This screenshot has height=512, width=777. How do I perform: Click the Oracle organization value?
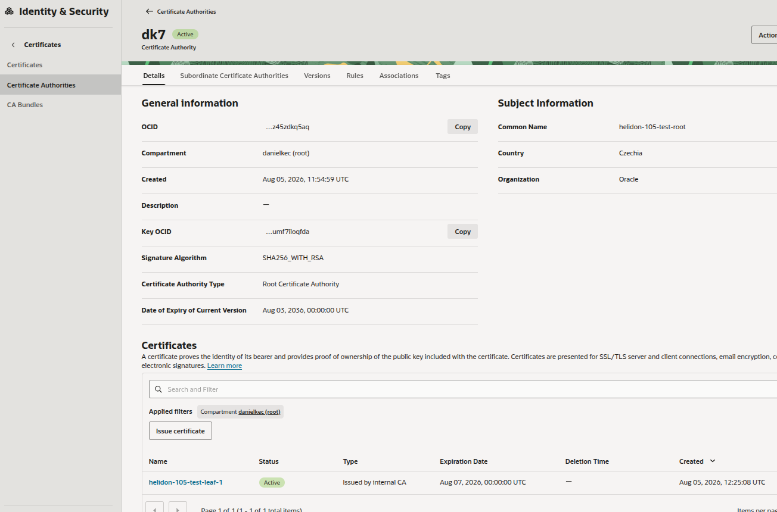click(629, 179)
